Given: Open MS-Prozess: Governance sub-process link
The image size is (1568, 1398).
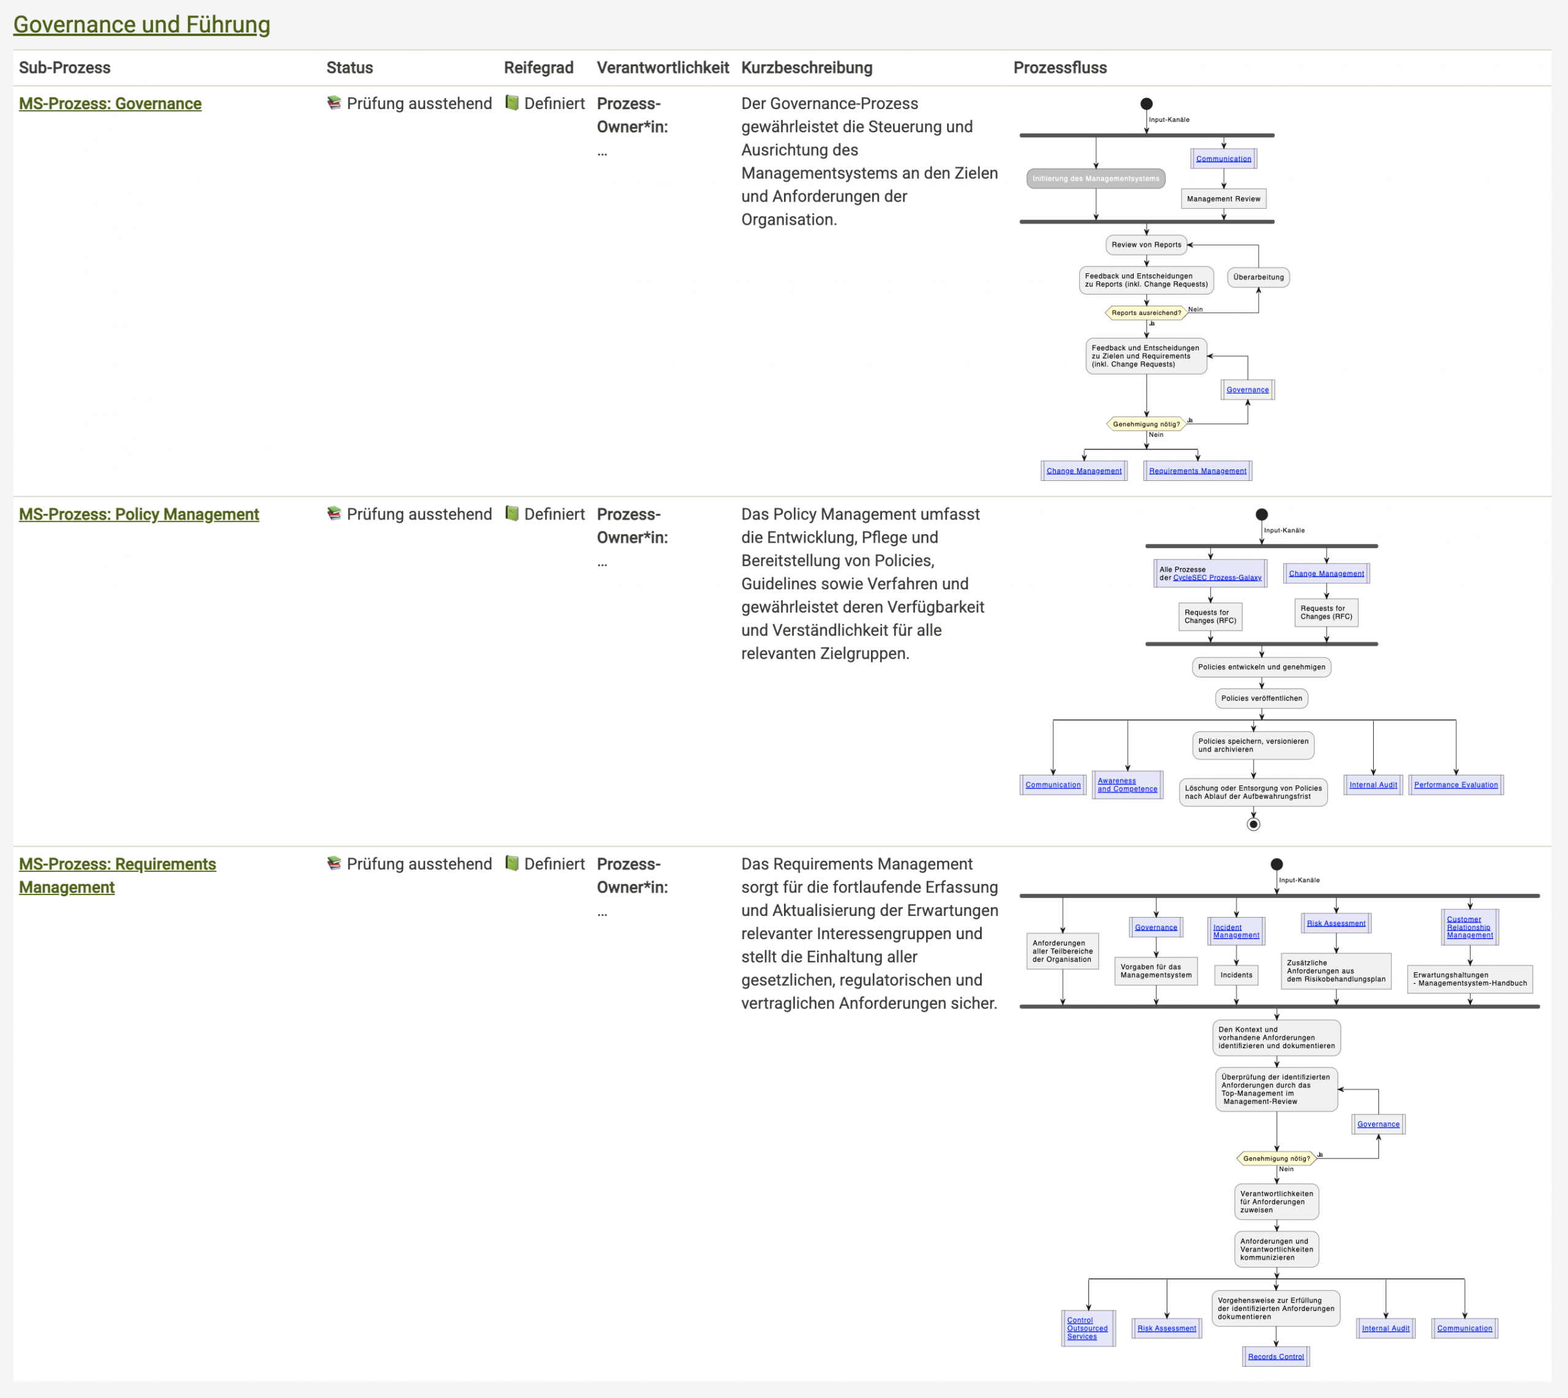Looking at the screenshot, I should (x=110, y=104).
